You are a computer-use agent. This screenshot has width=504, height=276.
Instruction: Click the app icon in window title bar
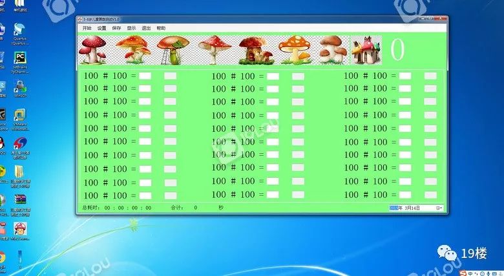click(80, 19)
